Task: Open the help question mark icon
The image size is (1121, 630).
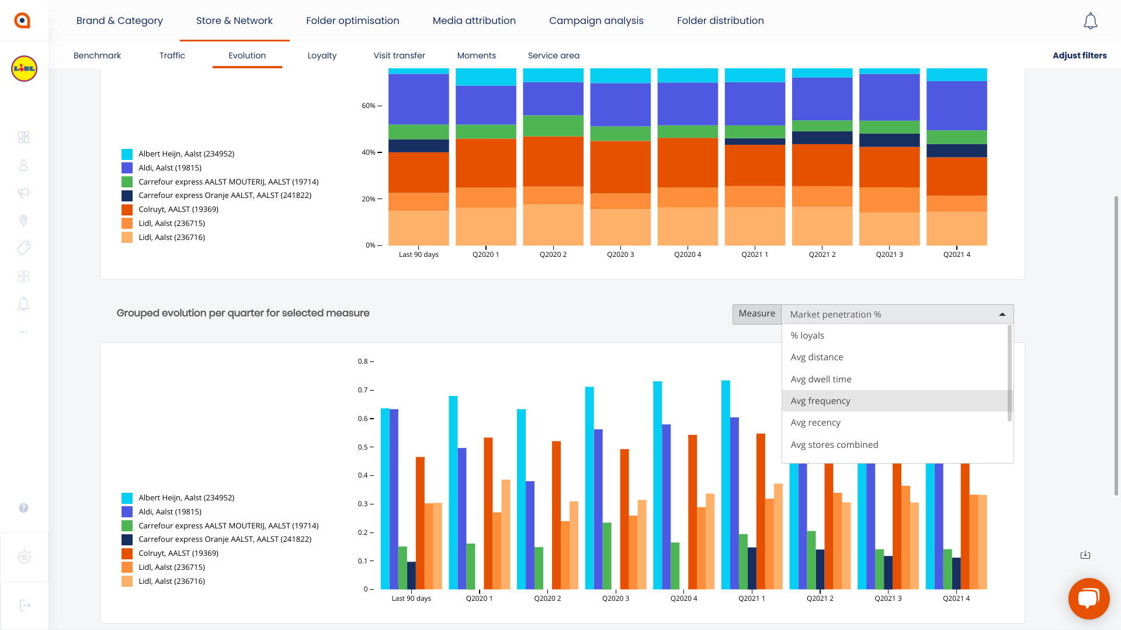Action: pyautogui.click(x=23, y=508)
